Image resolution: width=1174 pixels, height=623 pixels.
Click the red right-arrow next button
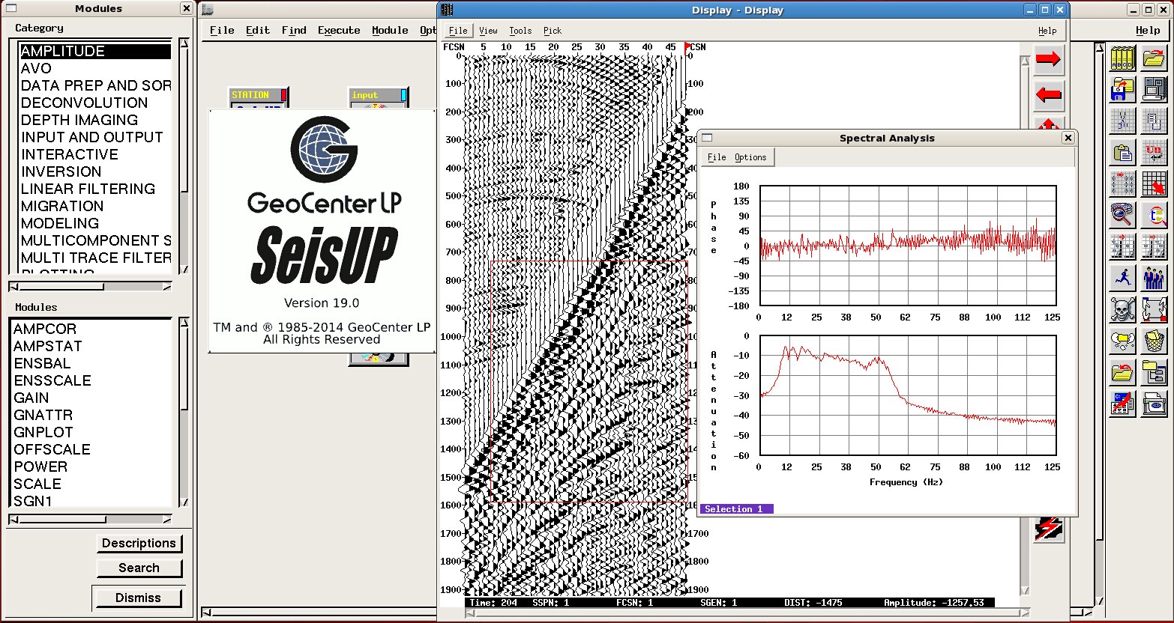pos(1048,59)
